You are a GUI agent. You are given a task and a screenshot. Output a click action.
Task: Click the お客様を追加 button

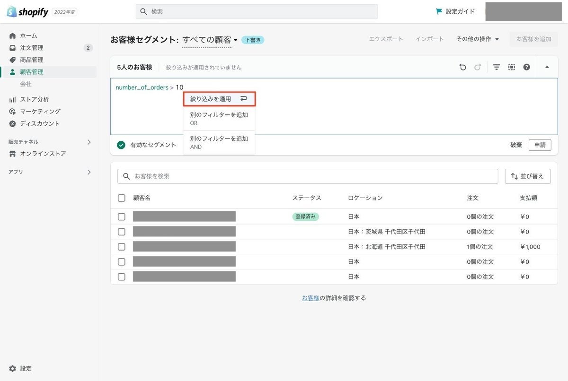tap(533, 39)
